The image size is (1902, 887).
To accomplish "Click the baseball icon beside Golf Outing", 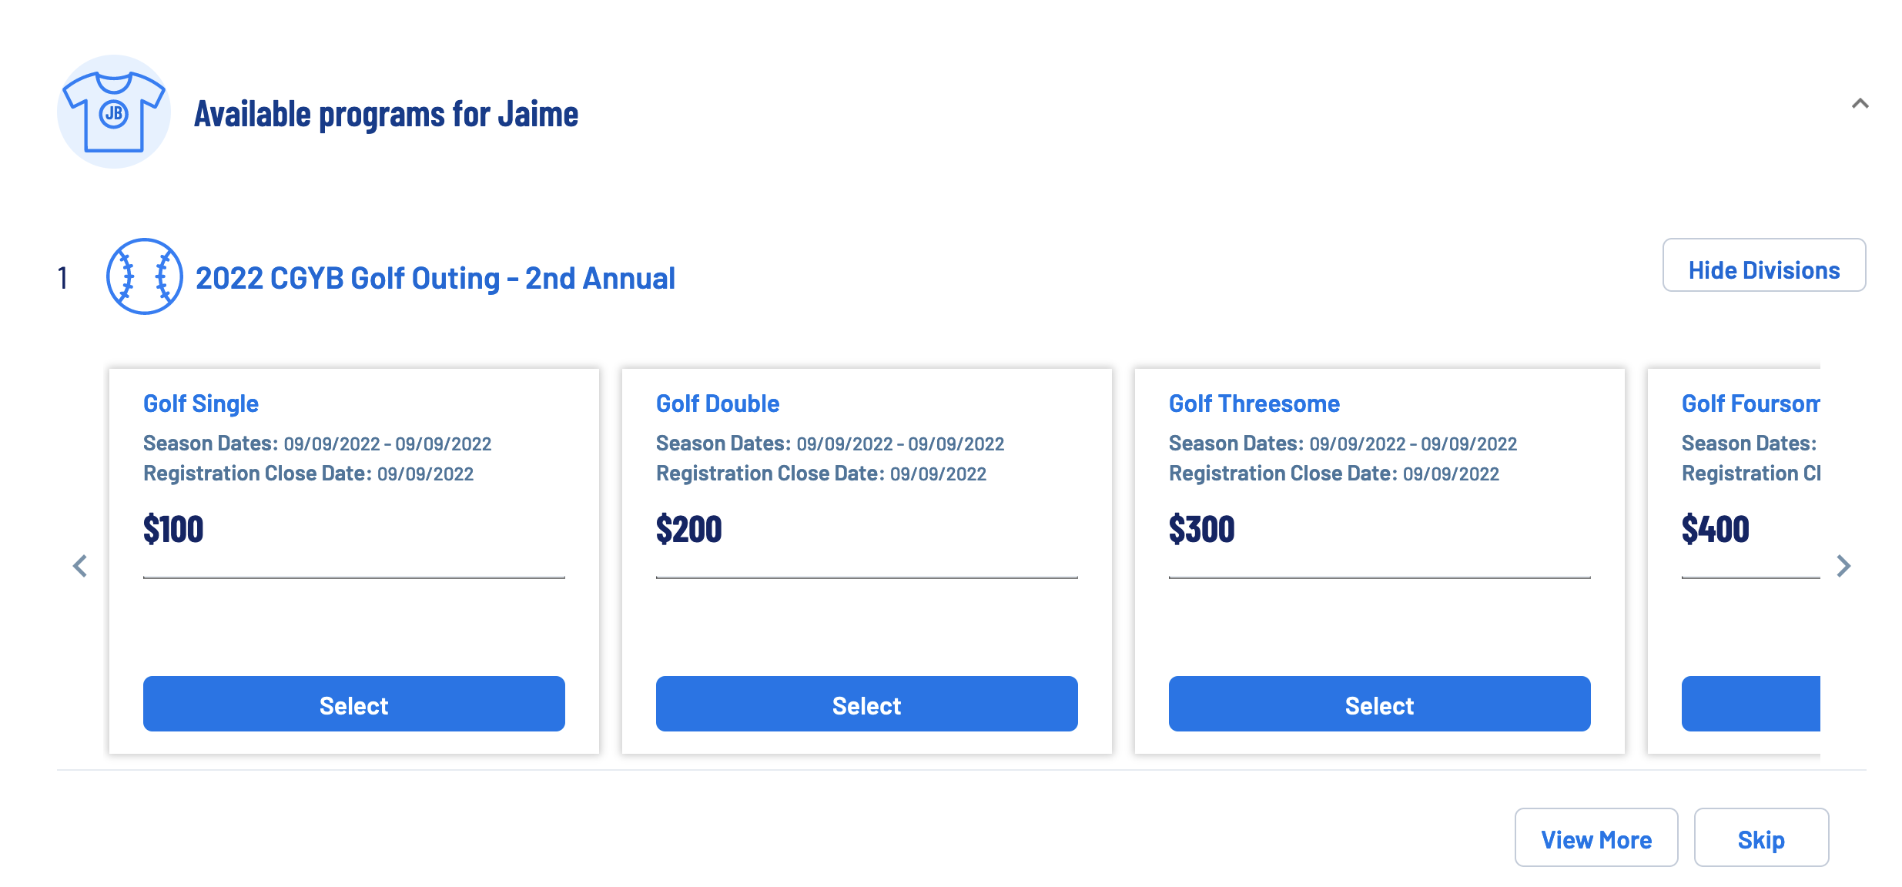I will tap(144, 276).
